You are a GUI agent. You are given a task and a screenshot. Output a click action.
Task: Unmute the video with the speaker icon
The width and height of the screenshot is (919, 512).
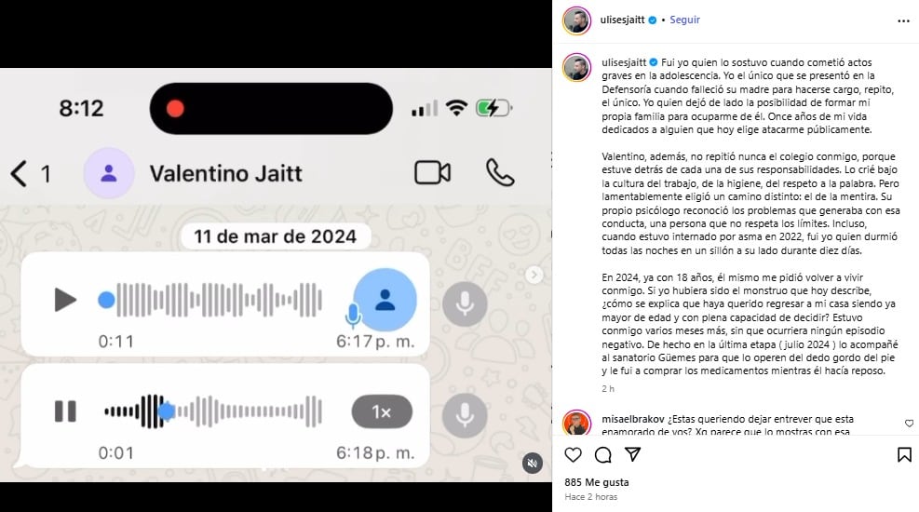click(x=533, y=464)
